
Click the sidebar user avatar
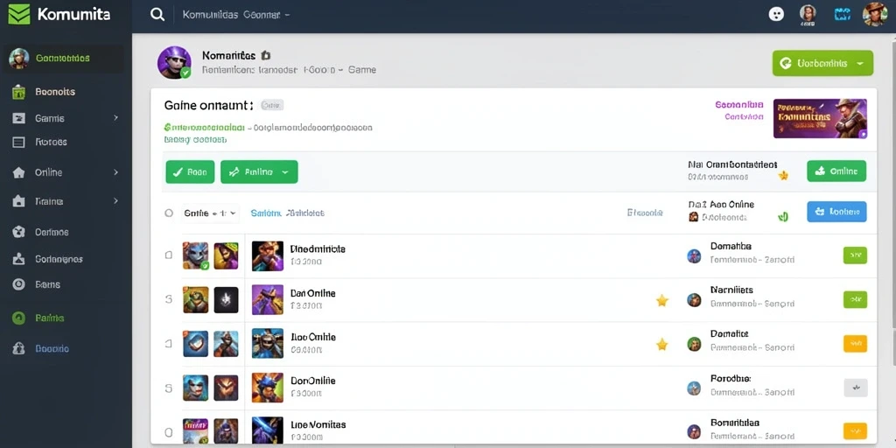click(x=19, y=59)
